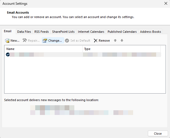The height and width of the screenshot is (138, 170).
Task: Click the Repair... label
Action: tap(34, 41)
